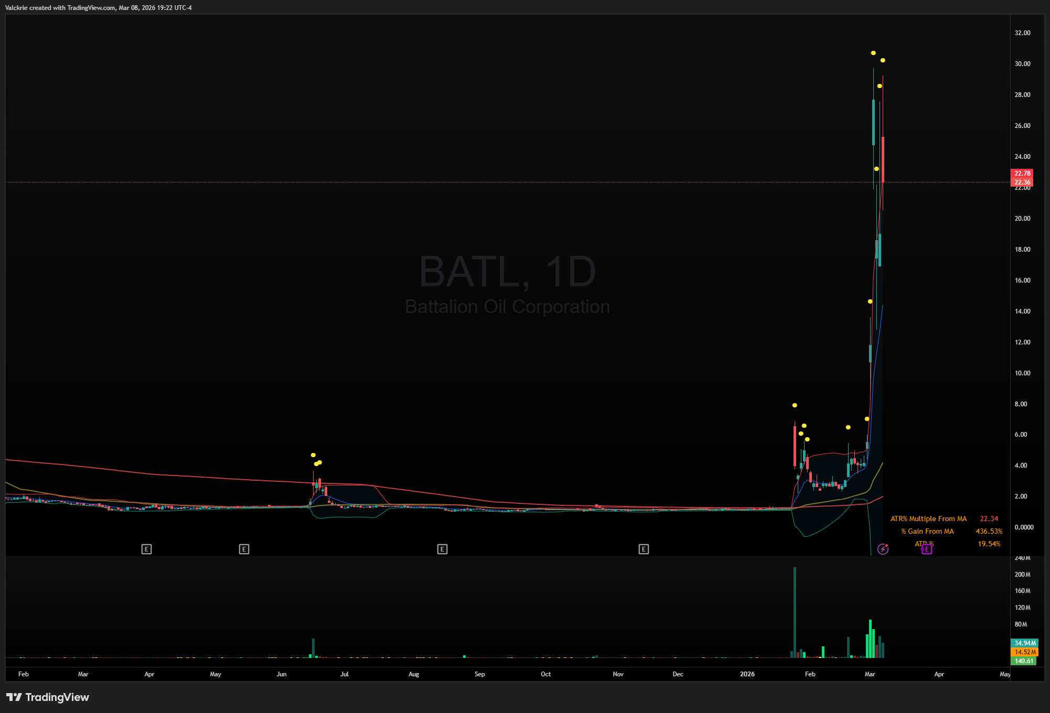Click the topmost yellow dot above the 30.00 level

point(873,53)
